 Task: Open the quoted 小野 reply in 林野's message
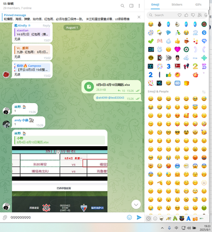point(60,140)
